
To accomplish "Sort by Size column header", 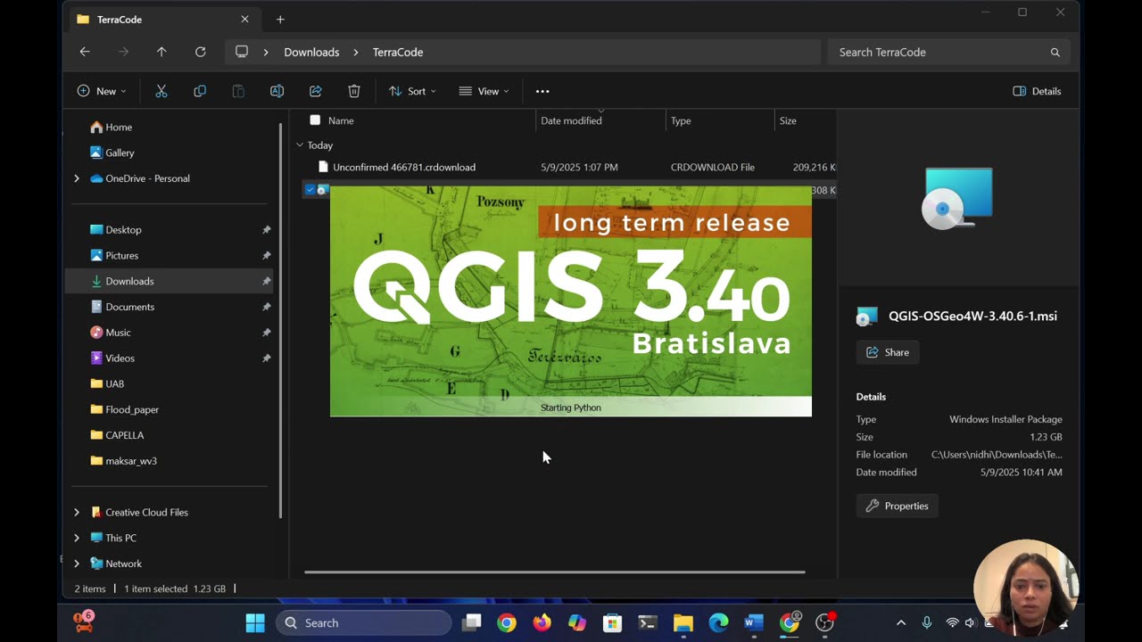I will [x=788, y=120].
